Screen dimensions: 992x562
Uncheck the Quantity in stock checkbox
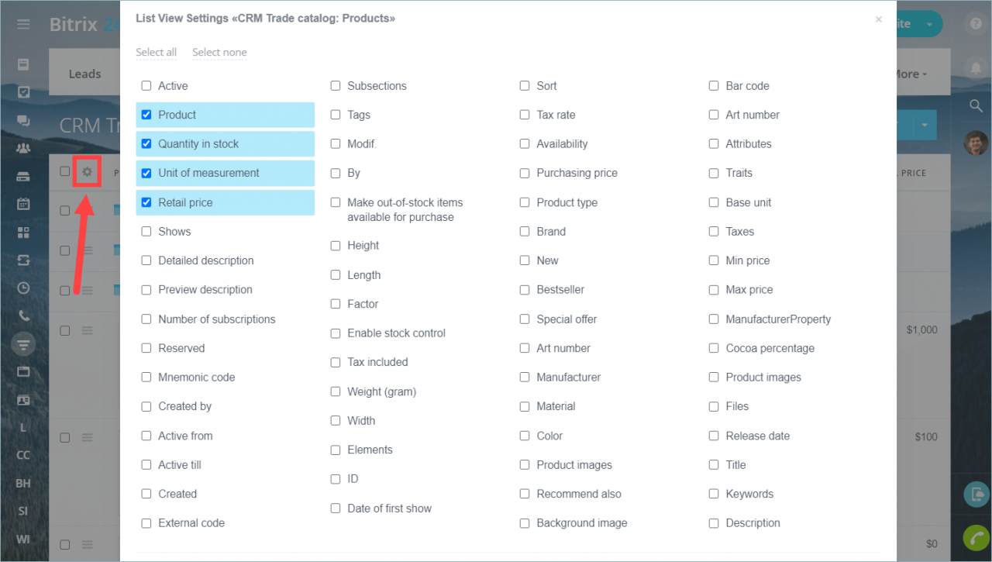point(146,144)
